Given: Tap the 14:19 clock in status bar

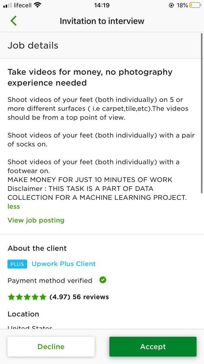Looking at the screenshot, I should (102, 5).
